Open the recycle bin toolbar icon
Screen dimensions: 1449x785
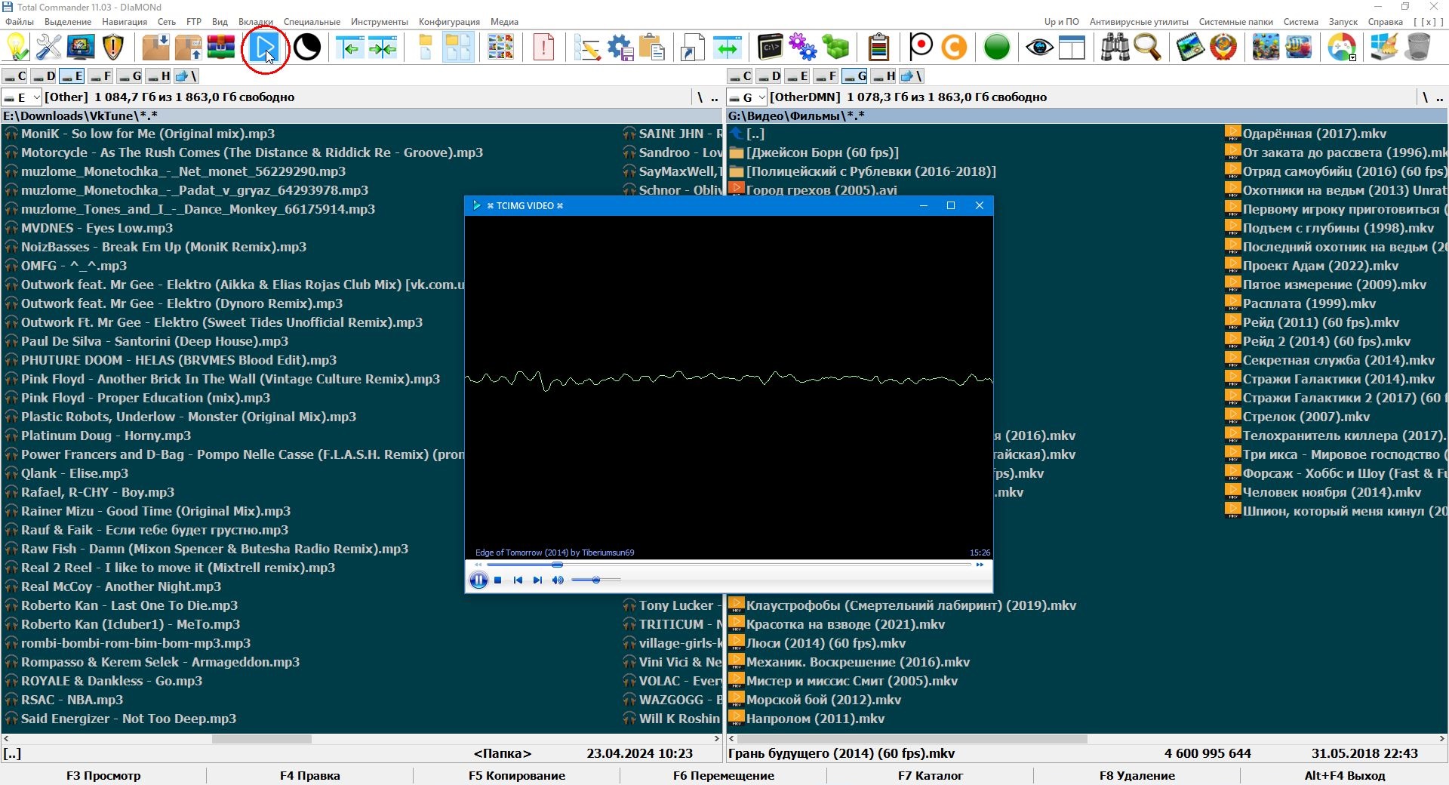(1418, 48)
